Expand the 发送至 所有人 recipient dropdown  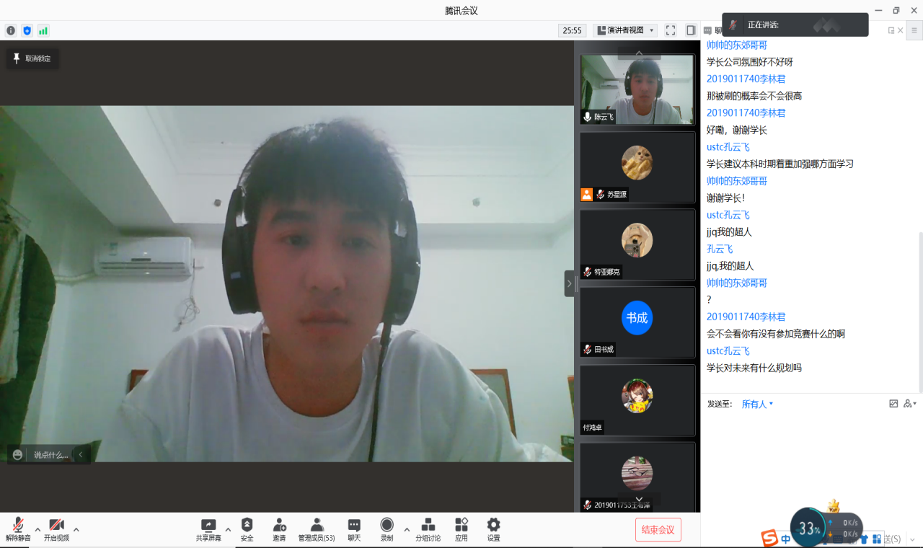point(756,404)
